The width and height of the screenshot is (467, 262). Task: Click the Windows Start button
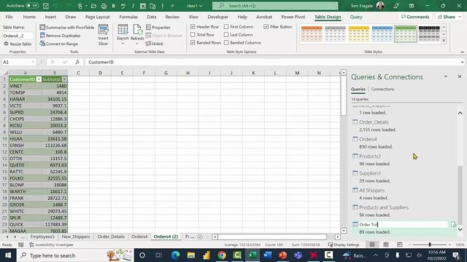(x=8, y=255)
